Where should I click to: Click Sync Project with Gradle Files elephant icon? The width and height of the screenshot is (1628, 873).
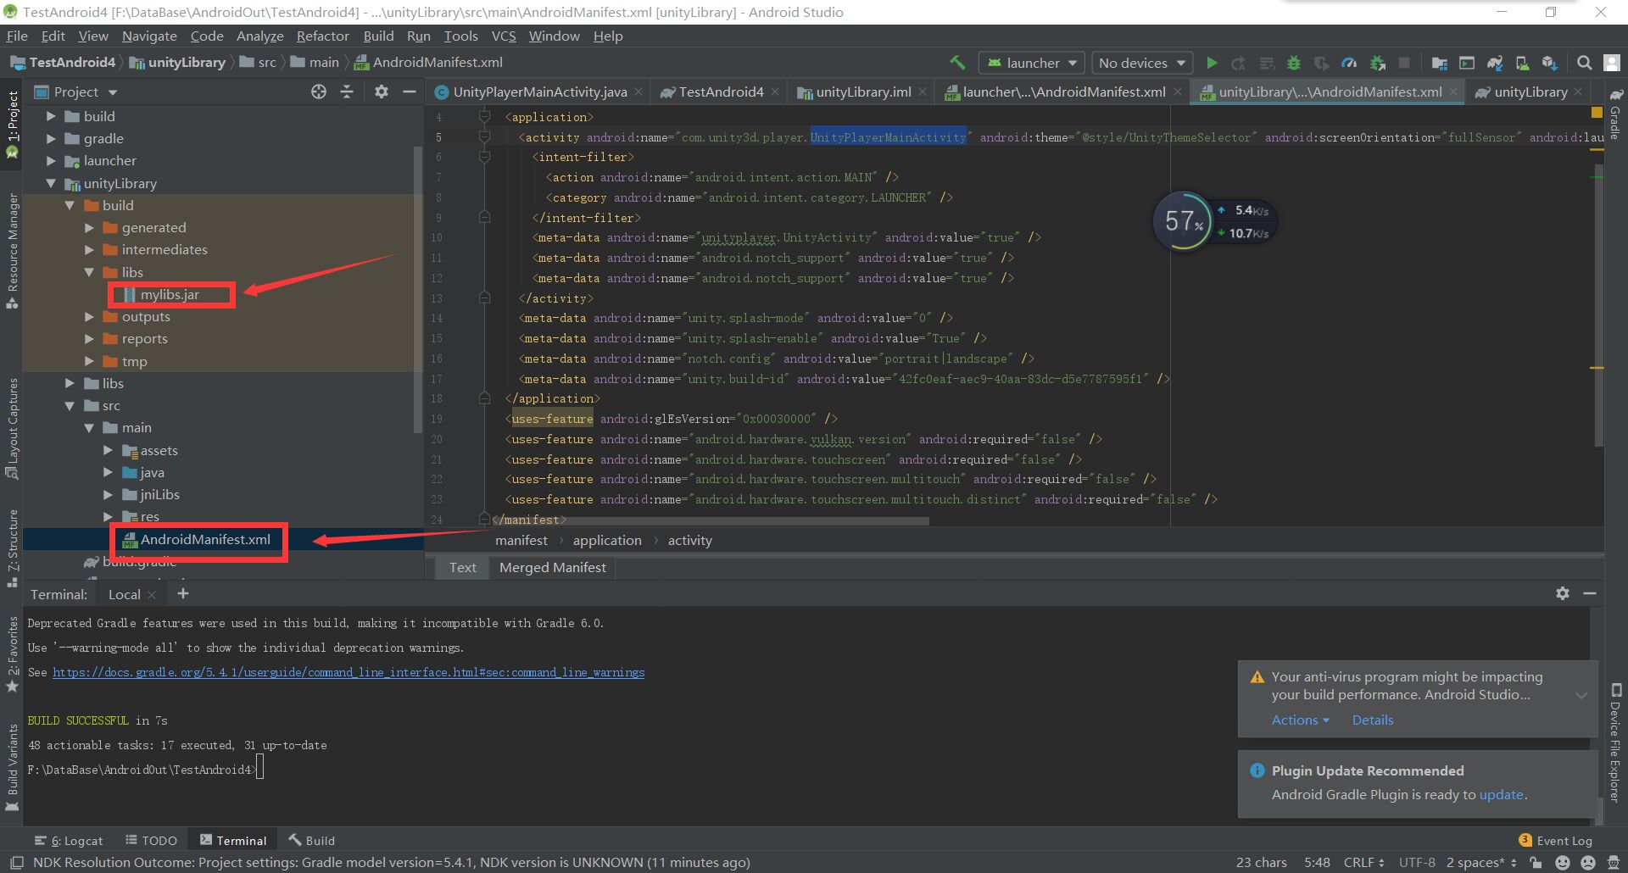tap(1495, 63)
